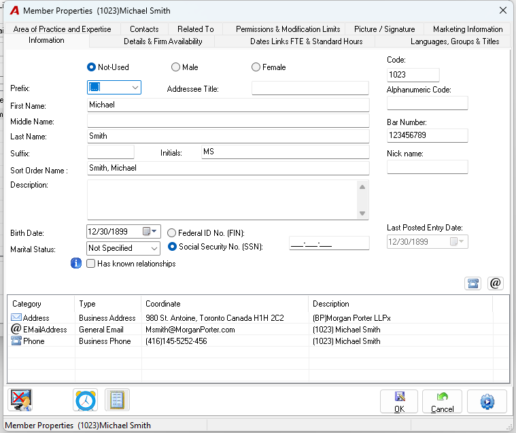Viewport: 516px width, 433px height.
Task: Click the Sort Order Name field
Action: pos(228,168)
